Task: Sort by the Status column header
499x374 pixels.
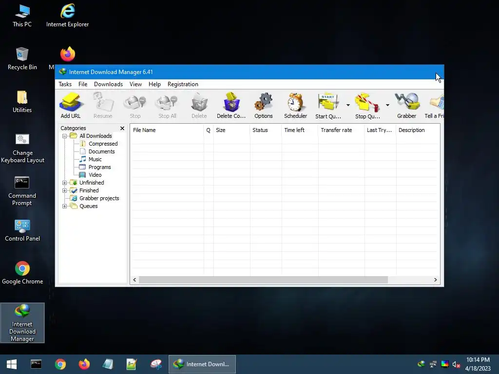Action: 266,130
